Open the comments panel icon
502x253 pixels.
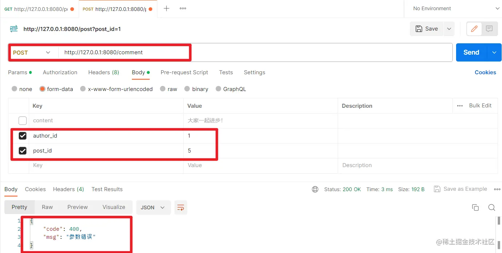pos(489,29)
